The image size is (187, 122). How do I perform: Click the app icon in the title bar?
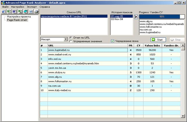tap(3, 3)
